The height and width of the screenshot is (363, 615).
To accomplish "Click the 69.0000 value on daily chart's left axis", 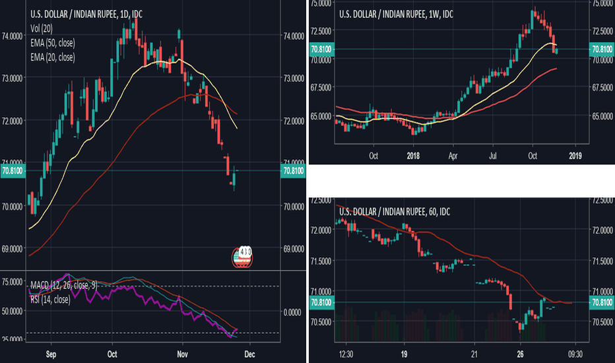I will (x=12, y=249).
